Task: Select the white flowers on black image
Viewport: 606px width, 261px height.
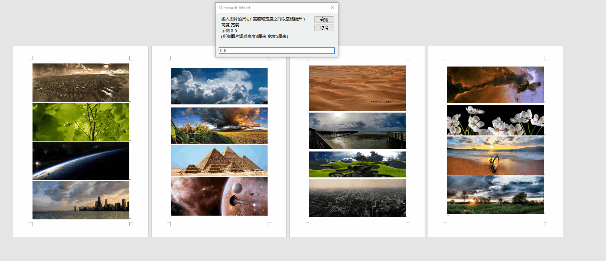Action: click(495, 120)
